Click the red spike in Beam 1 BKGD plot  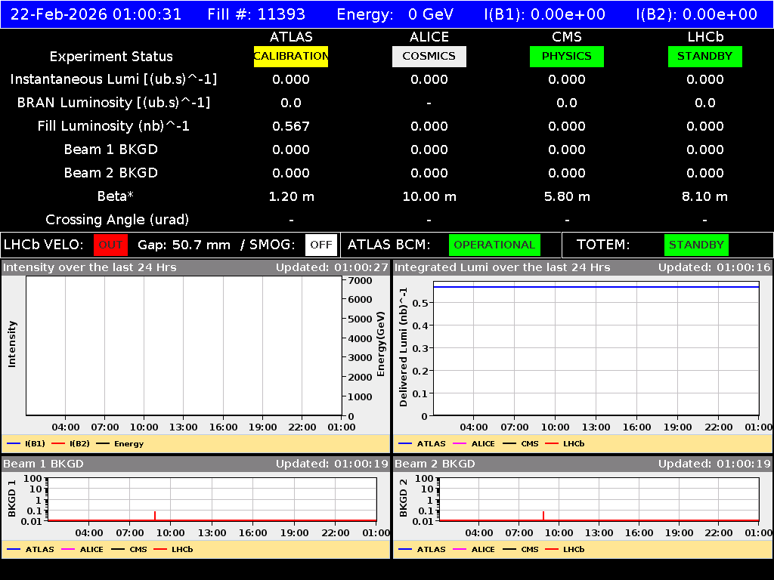coord(155,514)
